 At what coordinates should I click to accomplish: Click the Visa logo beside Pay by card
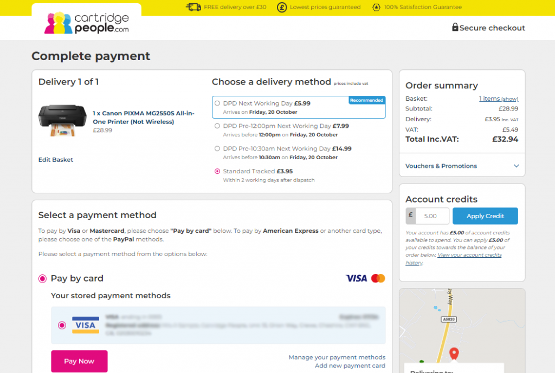(357, 278)
